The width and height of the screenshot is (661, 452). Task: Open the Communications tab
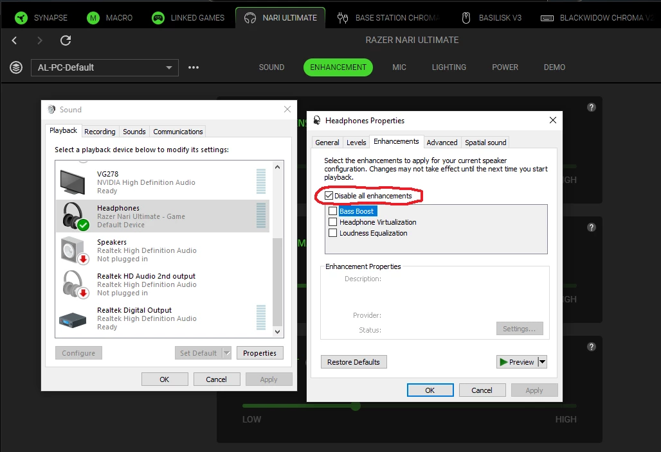point(178,132)
